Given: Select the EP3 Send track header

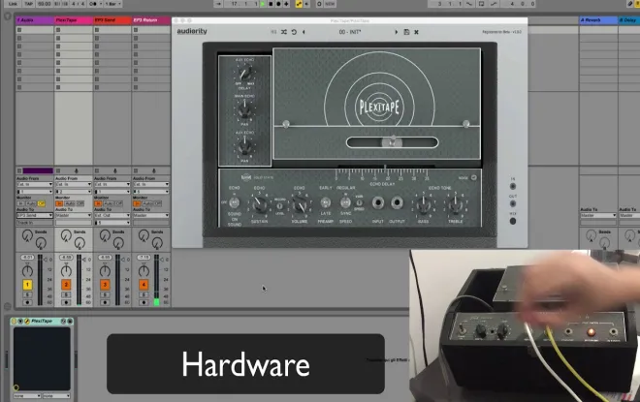Looking at the screenshot, I should tap(112, 20).
